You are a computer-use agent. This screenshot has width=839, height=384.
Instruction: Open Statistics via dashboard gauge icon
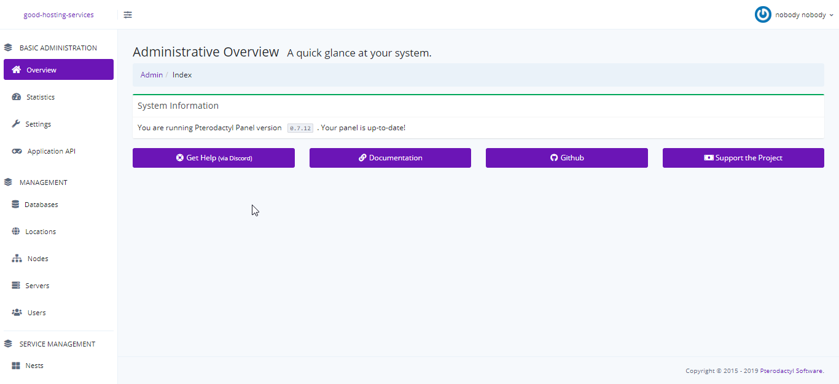(17, 97)
